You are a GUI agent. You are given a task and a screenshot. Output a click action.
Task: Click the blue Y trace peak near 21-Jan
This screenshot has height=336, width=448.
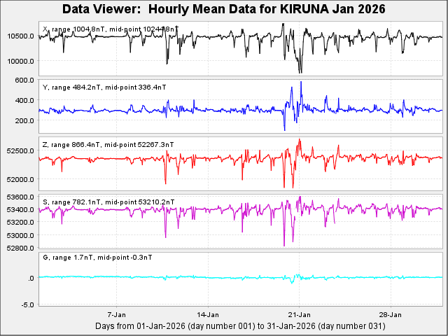point(301,83)
